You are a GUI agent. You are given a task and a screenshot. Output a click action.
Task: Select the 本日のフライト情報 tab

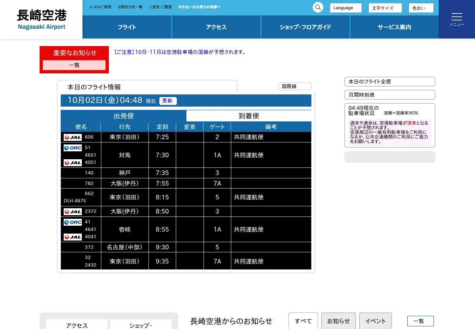click(147, 87)
